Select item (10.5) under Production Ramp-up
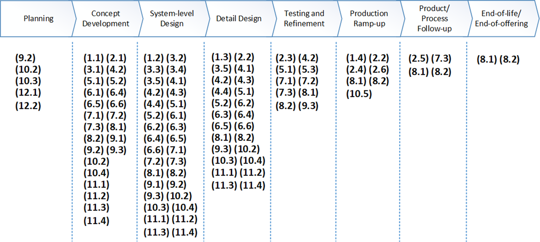The height and width of the screenshot is (242, 540). pos(359,94)
